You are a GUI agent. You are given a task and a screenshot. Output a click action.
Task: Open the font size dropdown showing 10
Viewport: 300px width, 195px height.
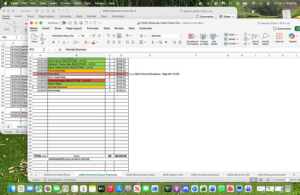coord(90,36)
